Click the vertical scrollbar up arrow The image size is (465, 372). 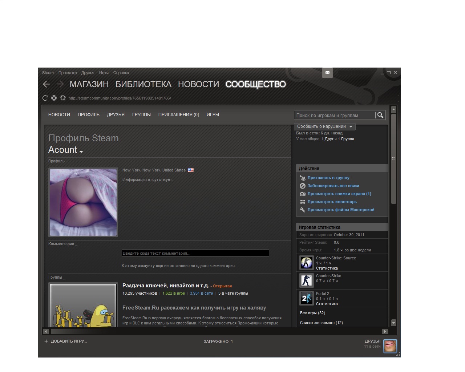tap(393, 109)
